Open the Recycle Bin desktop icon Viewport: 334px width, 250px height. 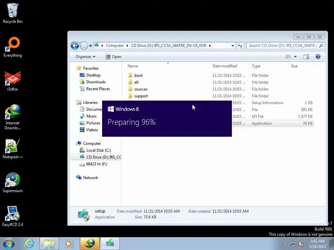click(13, 13)
